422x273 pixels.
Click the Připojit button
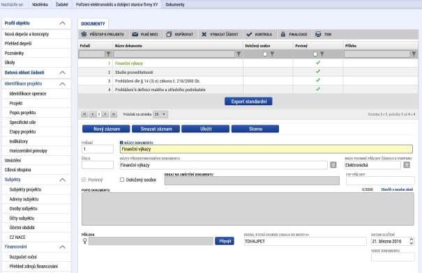[x=225, y=241]
